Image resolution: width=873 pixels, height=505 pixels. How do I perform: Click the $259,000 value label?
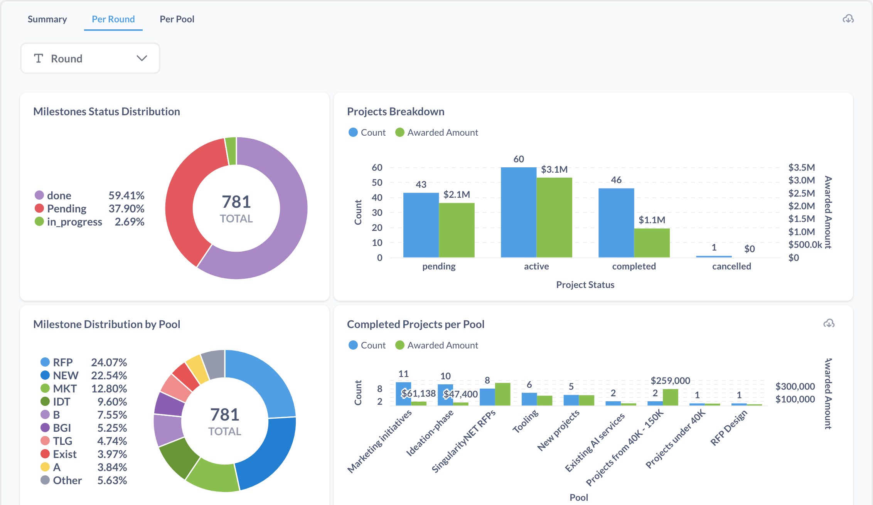(671, 380)
